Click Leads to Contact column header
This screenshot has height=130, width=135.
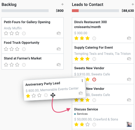(x=88, y=4)
